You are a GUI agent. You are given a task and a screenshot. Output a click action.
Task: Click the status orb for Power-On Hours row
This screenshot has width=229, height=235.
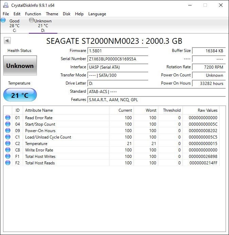pyautogui.click(x=8, y=130)
